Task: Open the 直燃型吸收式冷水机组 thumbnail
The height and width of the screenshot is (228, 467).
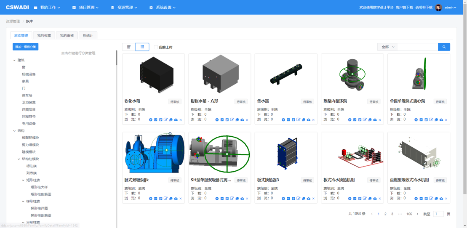Action: click(419, 154)
